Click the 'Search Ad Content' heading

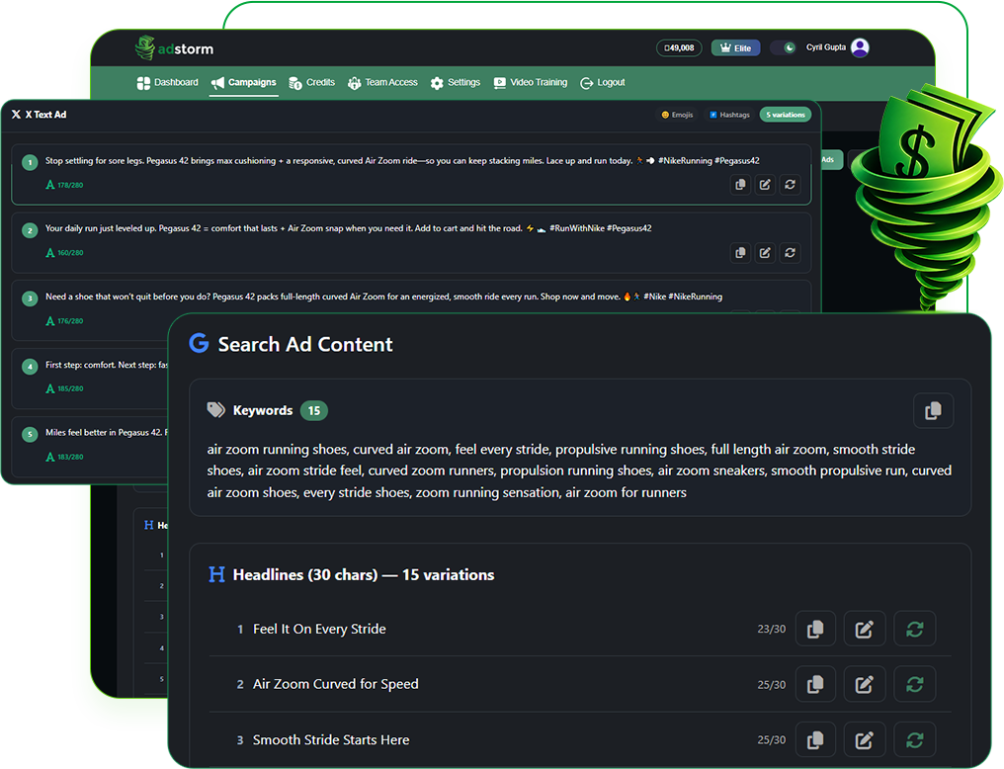pyautogui.click(x=305, y=344)
